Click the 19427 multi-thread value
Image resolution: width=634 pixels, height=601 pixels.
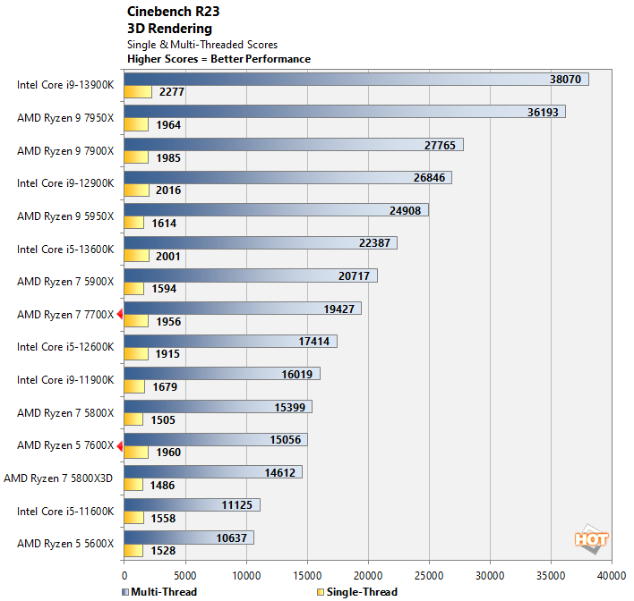tap(338, 309)
